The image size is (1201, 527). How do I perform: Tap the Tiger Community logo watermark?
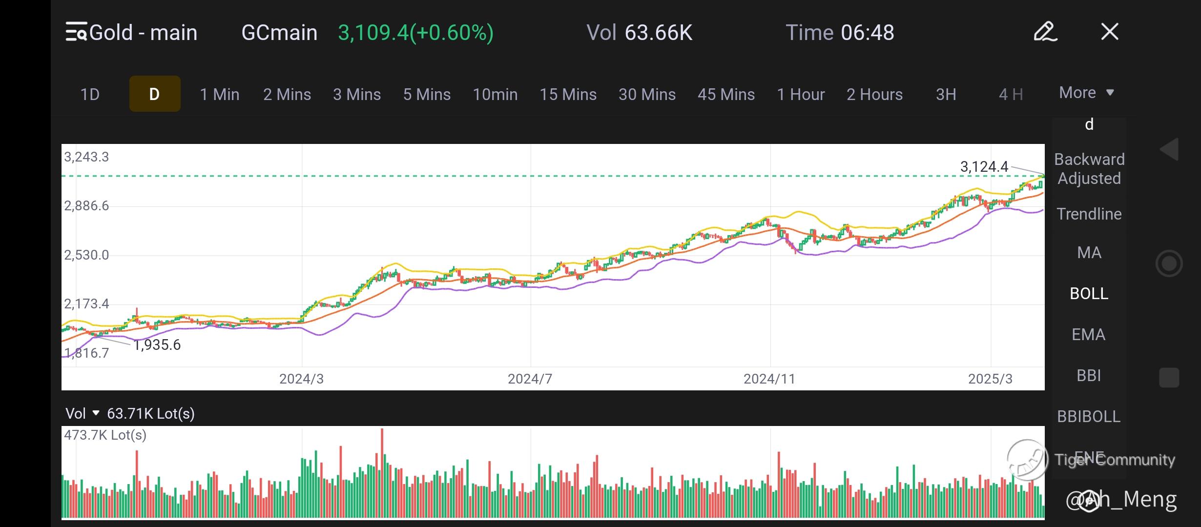[x=1027, y=460]
